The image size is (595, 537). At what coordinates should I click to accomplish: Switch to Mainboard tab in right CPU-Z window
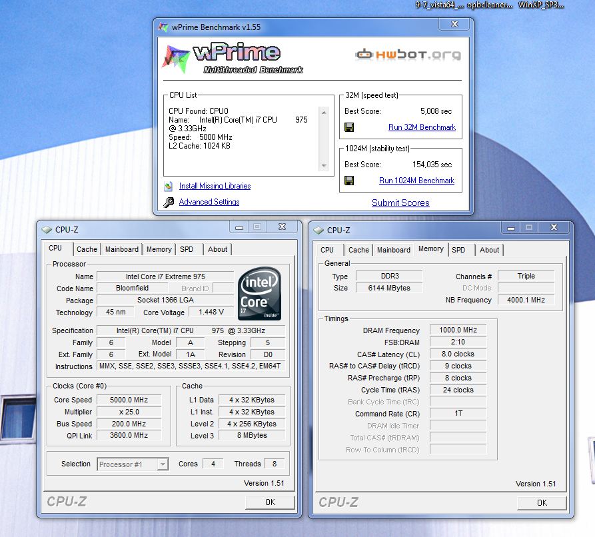pos(394,250)
